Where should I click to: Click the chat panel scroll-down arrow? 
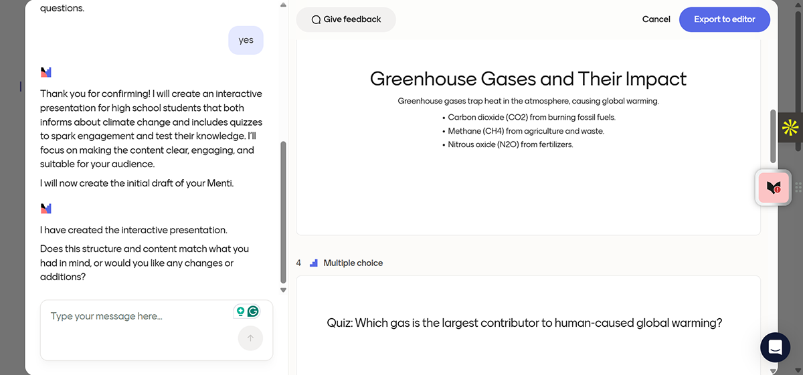pyautogui.click(x=283, y=290)
